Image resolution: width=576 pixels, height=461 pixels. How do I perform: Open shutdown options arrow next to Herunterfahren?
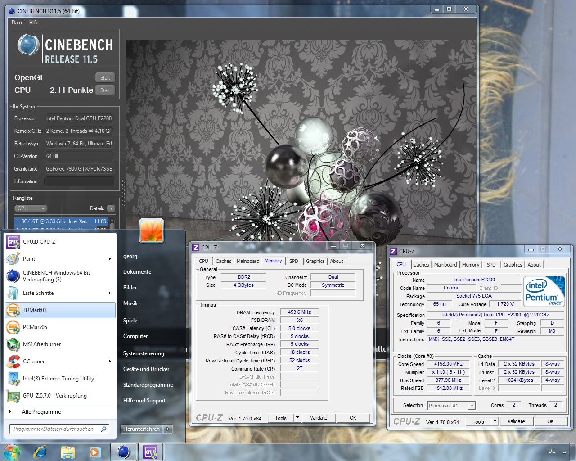[x=168, y=429]
